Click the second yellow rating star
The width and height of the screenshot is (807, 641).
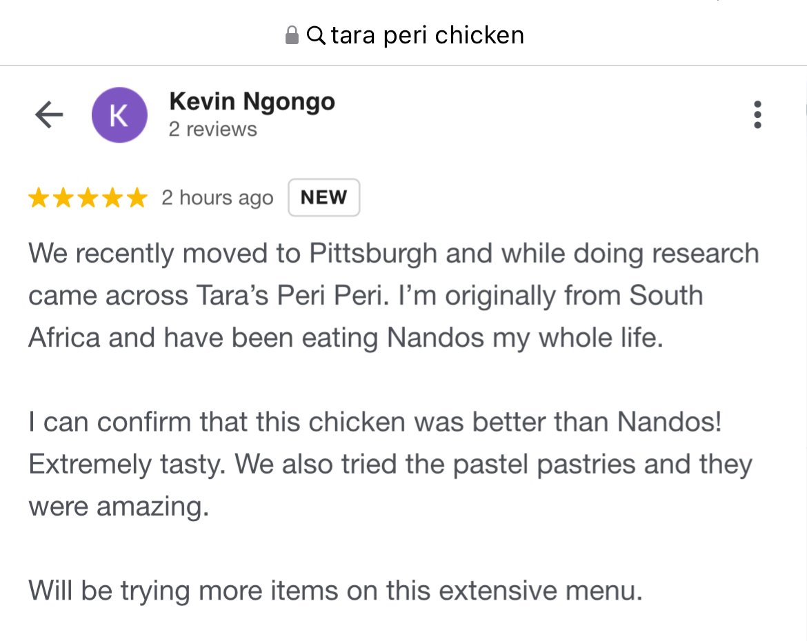63,199
